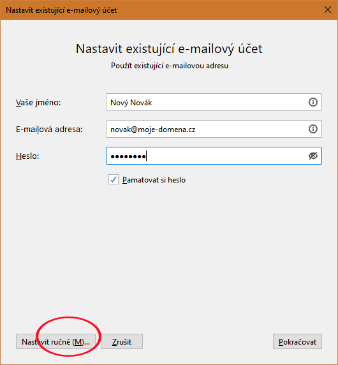Click the 'Použít existující e-mailovou adresu' subtitle
This screenshot has height=365, width=338.
point(170,66)
